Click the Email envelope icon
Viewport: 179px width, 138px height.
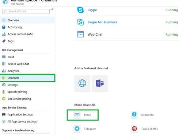pyautogui.click(x=77, y=115)
